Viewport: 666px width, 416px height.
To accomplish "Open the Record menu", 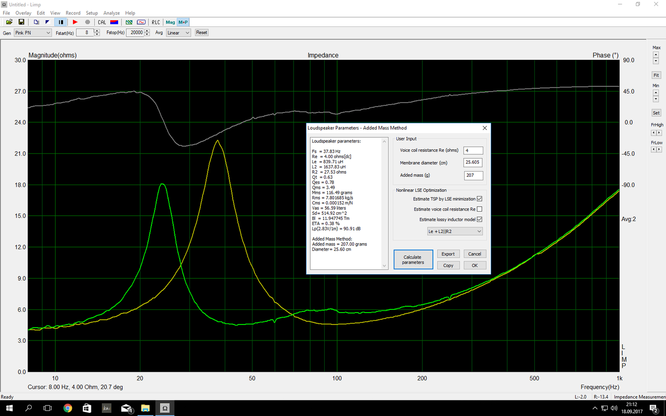I will (73, 13).
